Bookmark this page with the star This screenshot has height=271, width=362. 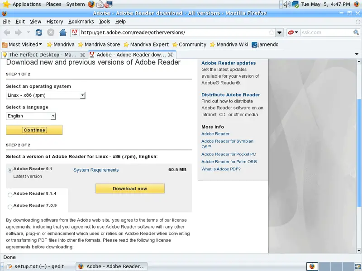(x=271, y=33)
